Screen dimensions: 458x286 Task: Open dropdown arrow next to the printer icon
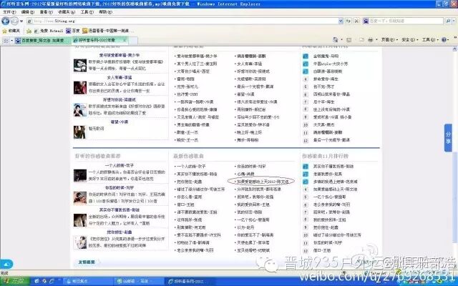[x=376, y=40]
